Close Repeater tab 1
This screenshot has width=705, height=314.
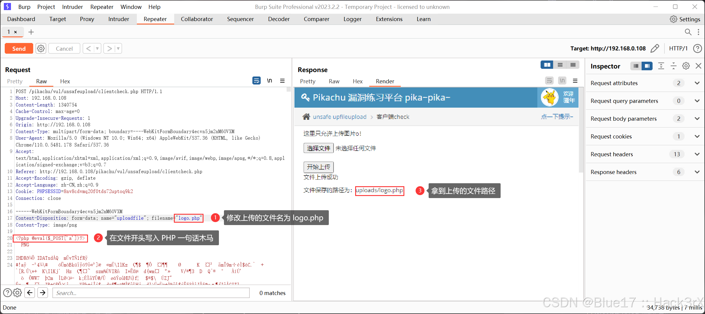(15, 32)
